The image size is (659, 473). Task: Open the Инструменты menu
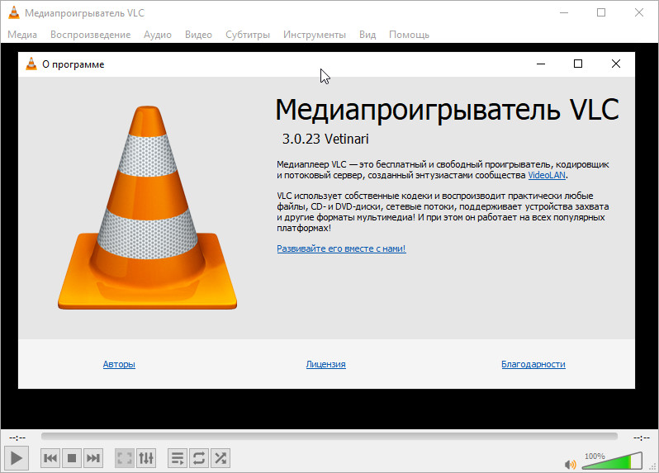coord(314,35)
